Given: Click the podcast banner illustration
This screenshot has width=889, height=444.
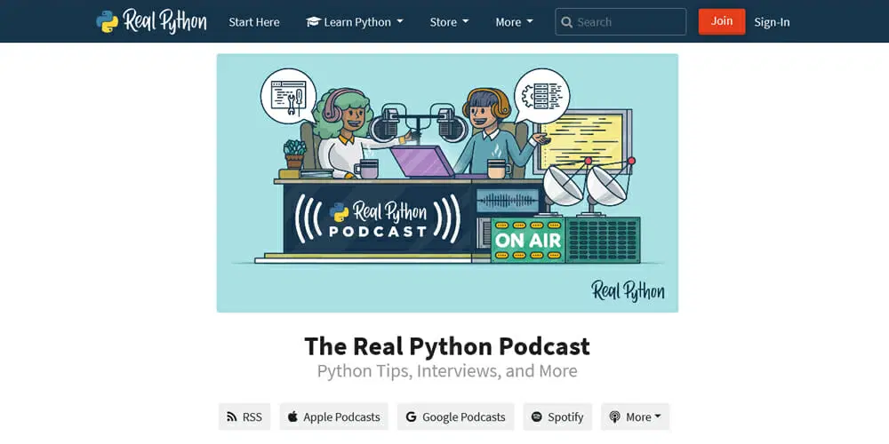Looking at the screenshot, I should pos(447,183).
